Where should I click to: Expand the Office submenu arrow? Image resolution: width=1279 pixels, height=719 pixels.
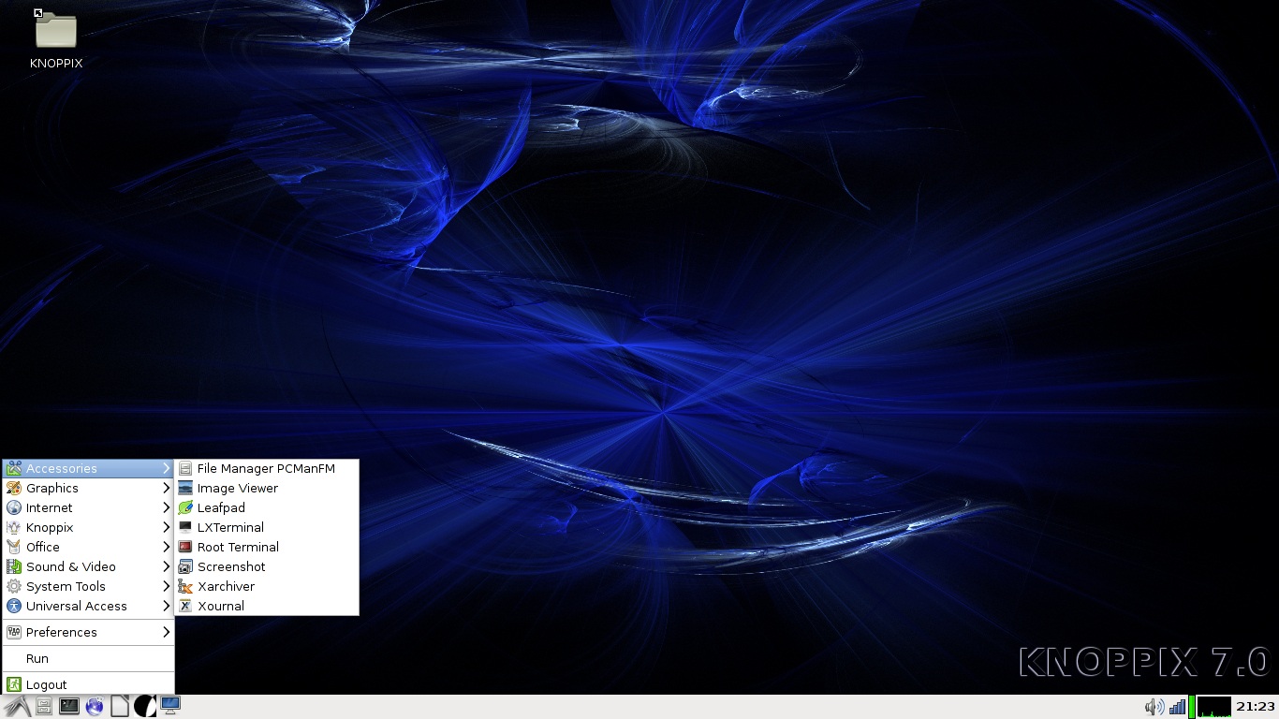coord(166,547)
